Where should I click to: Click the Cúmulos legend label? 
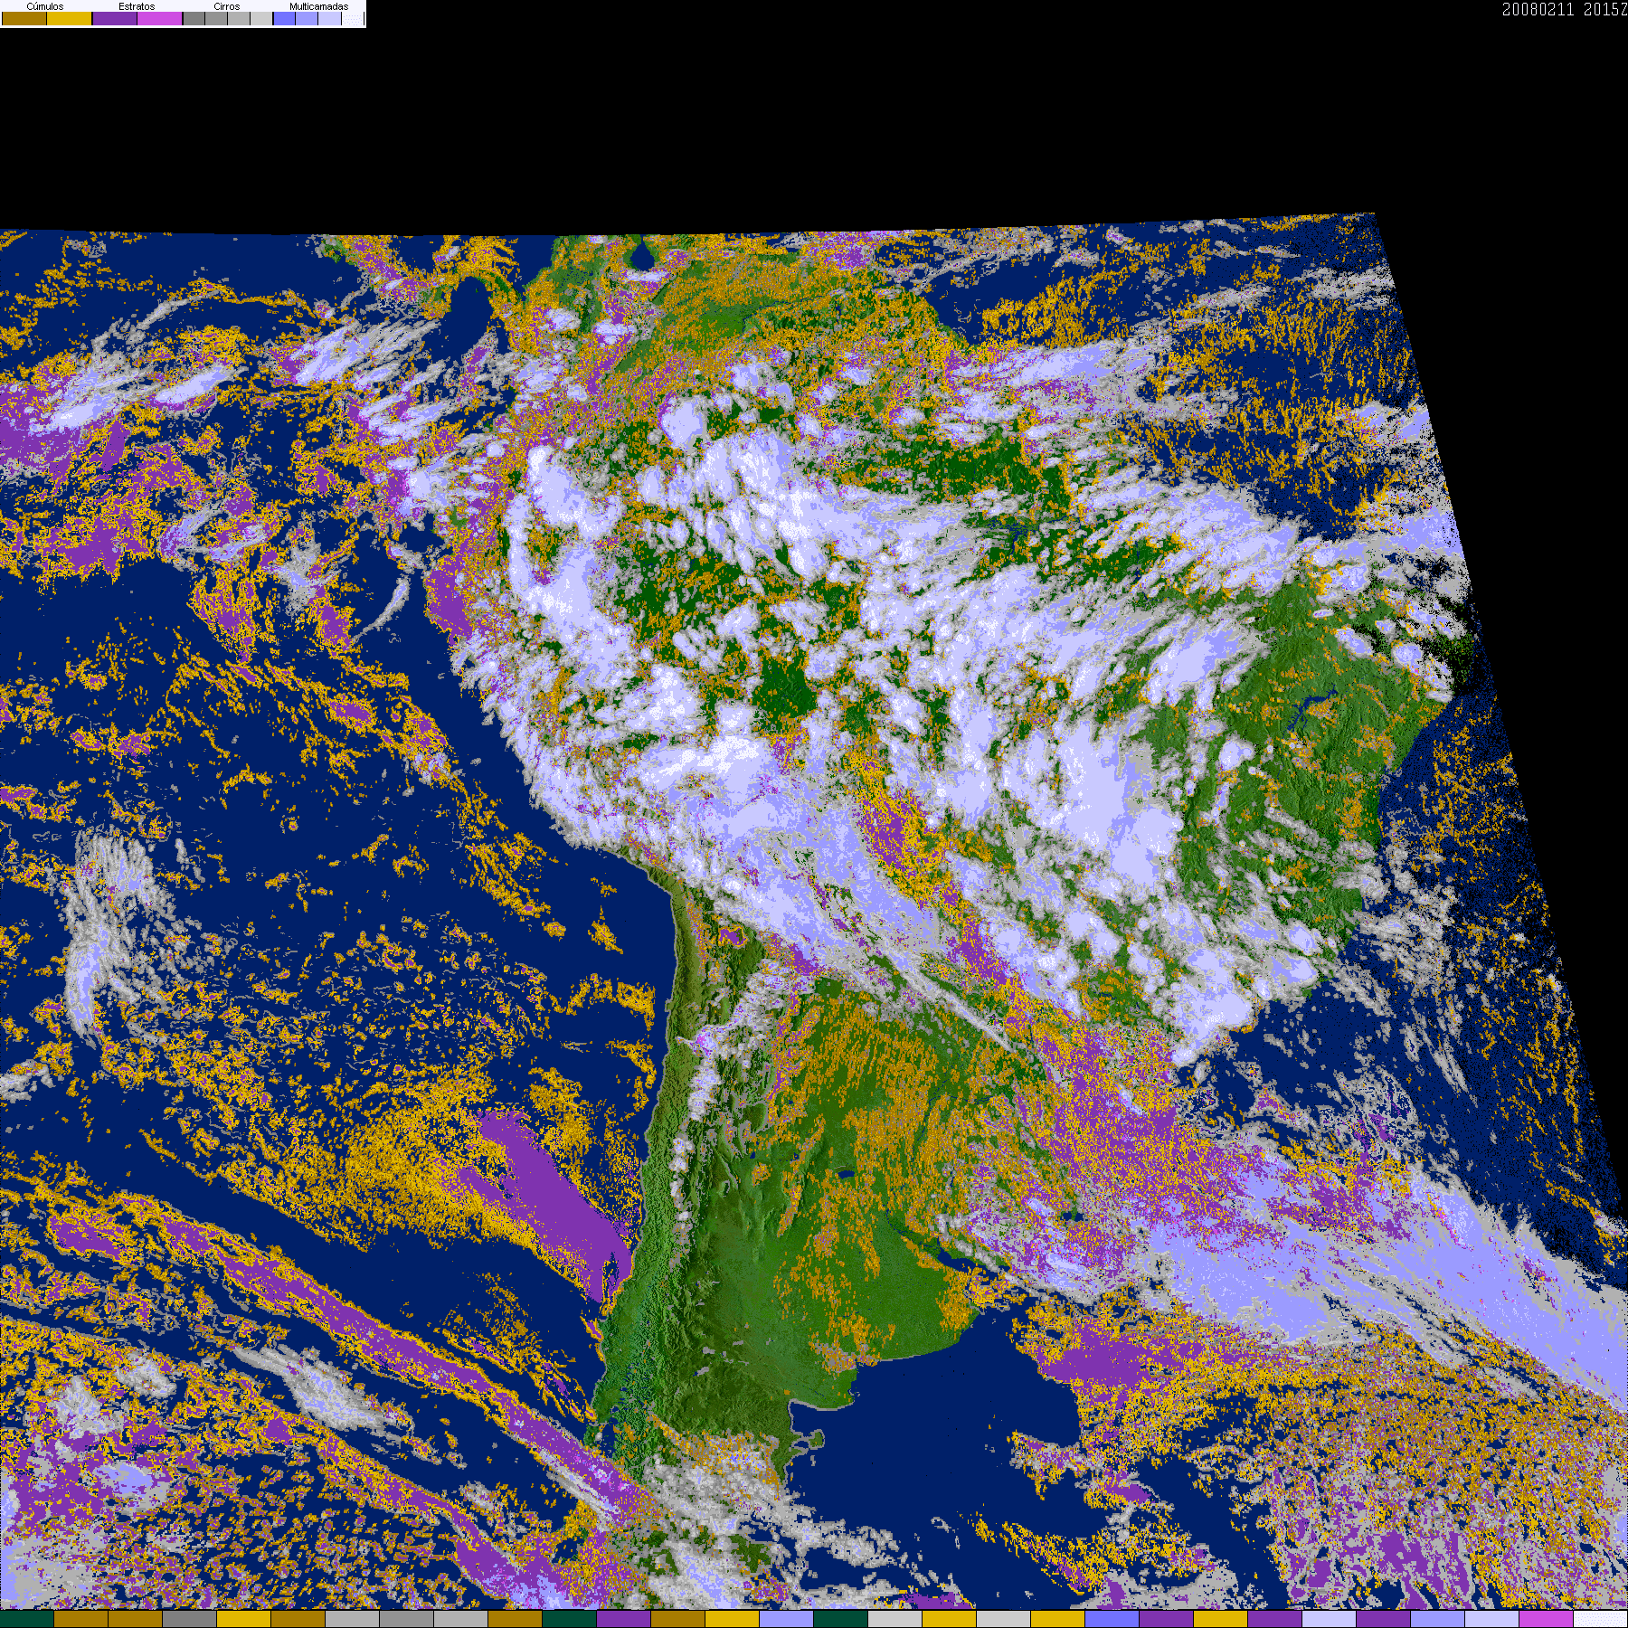click(x=45, y=6)
